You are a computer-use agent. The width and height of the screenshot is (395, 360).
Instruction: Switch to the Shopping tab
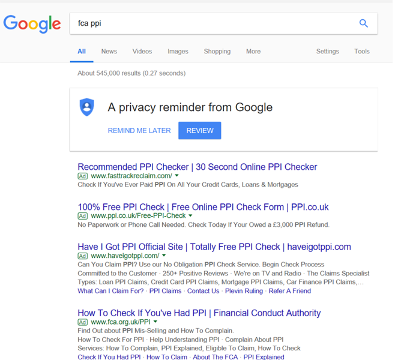[x=217, y=52]
